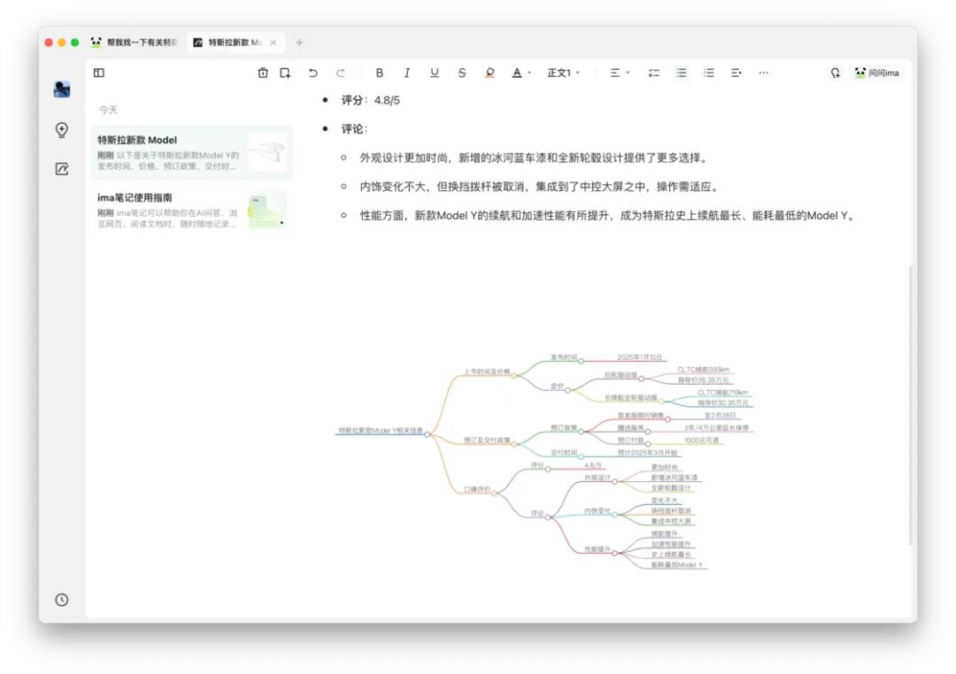
Task: Insert a checklist with the task list icon
Action: 653,73
